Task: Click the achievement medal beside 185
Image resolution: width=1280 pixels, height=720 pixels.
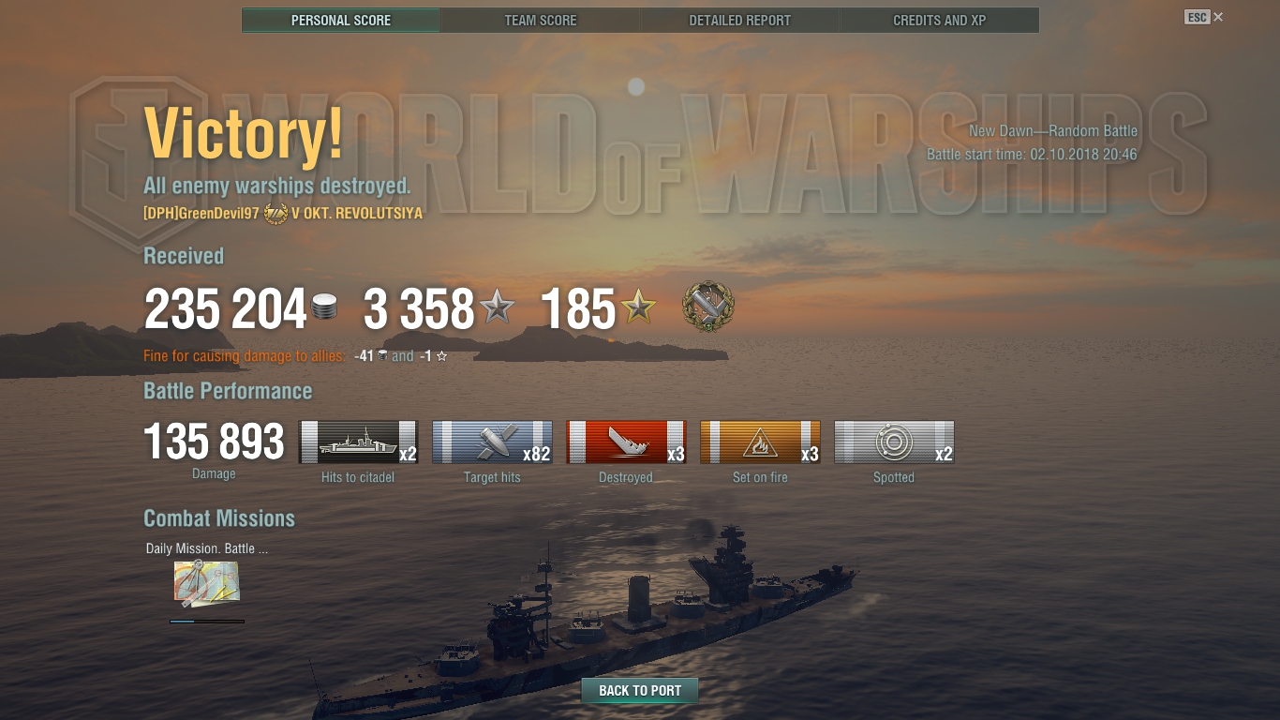Action: pyautogui.click(x=708, y=307)
